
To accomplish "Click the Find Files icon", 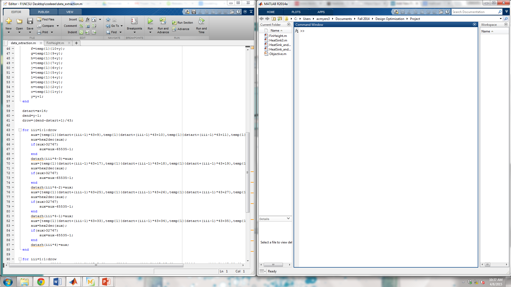I will [39, 19].
